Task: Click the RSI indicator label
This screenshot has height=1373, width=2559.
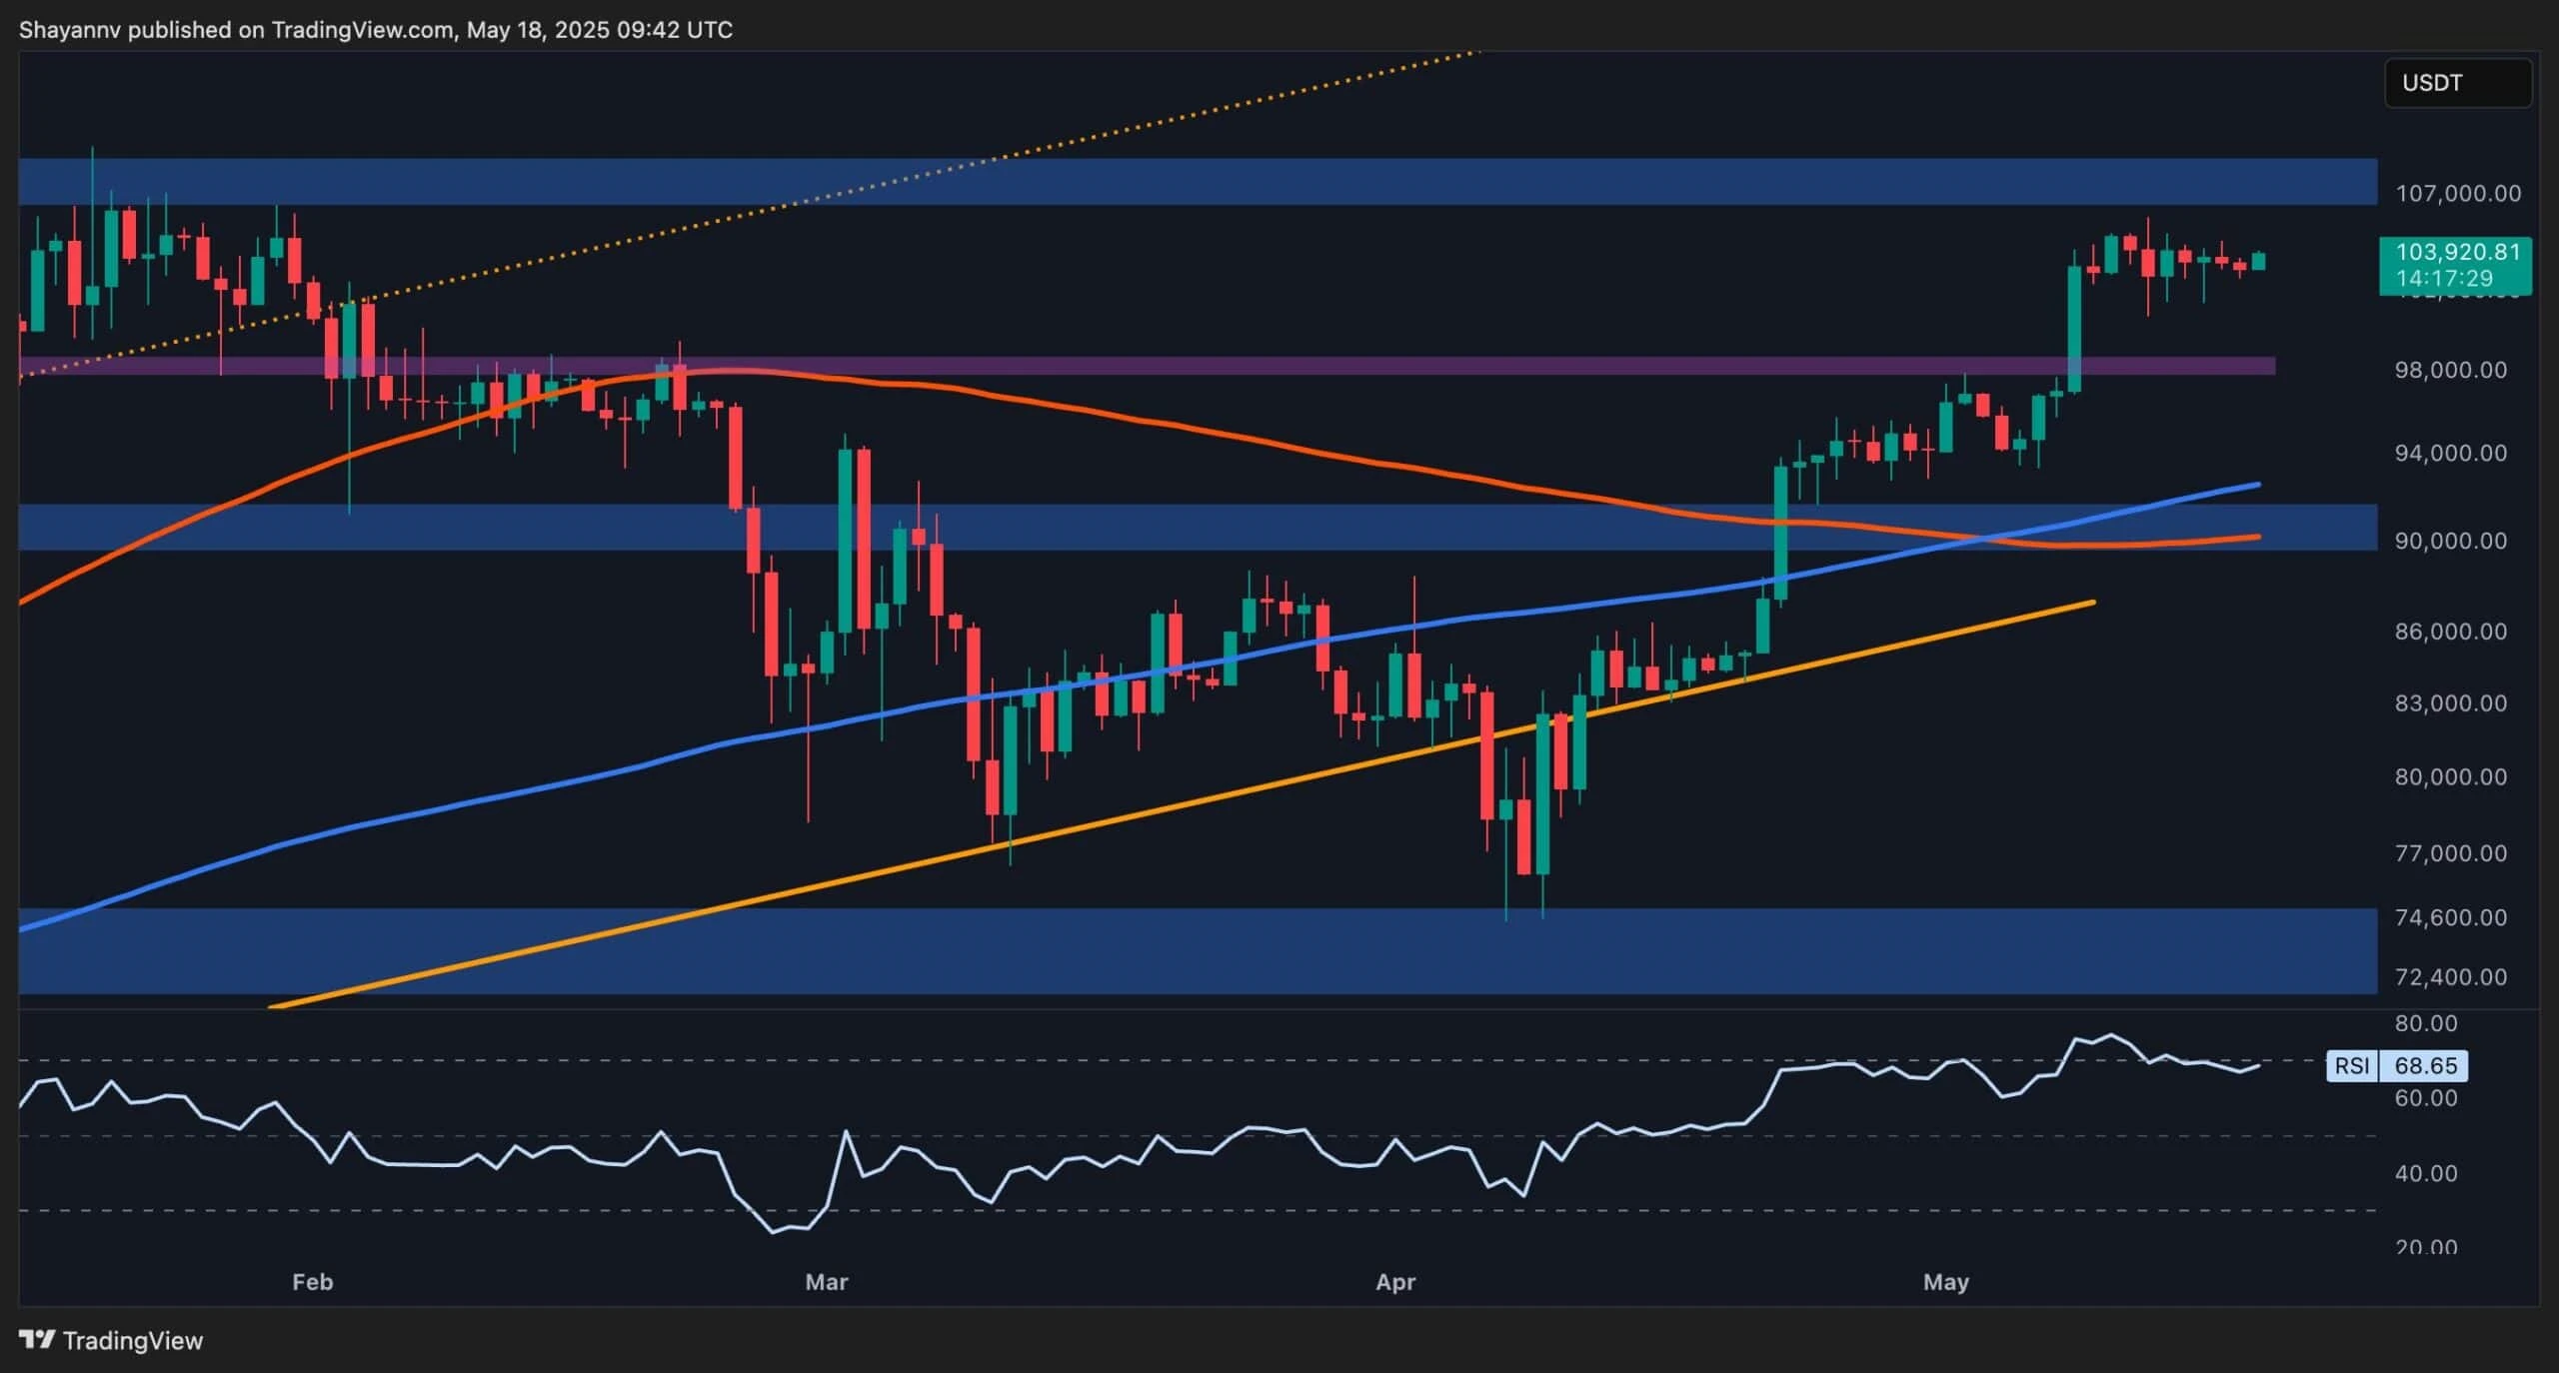Action: point(2351,1065)
